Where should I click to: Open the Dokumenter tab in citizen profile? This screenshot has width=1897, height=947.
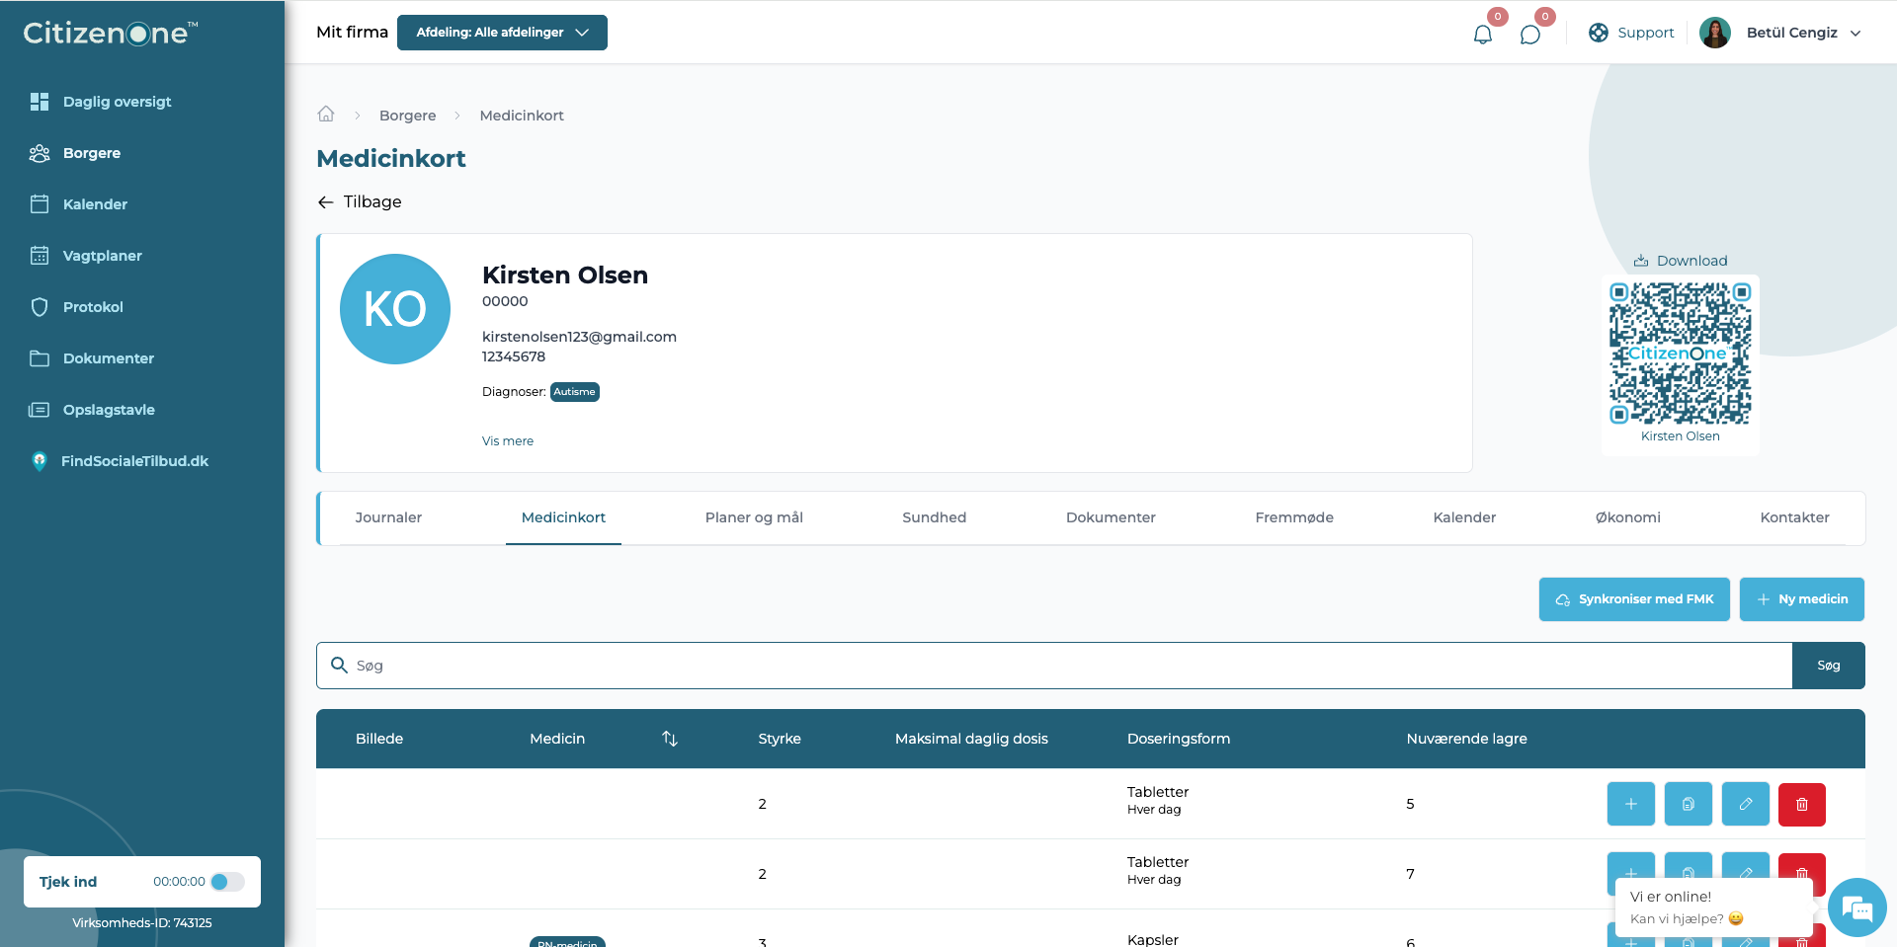point(1111,517)
